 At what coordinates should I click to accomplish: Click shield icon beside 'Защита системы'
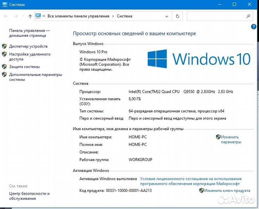click(4, 67)
